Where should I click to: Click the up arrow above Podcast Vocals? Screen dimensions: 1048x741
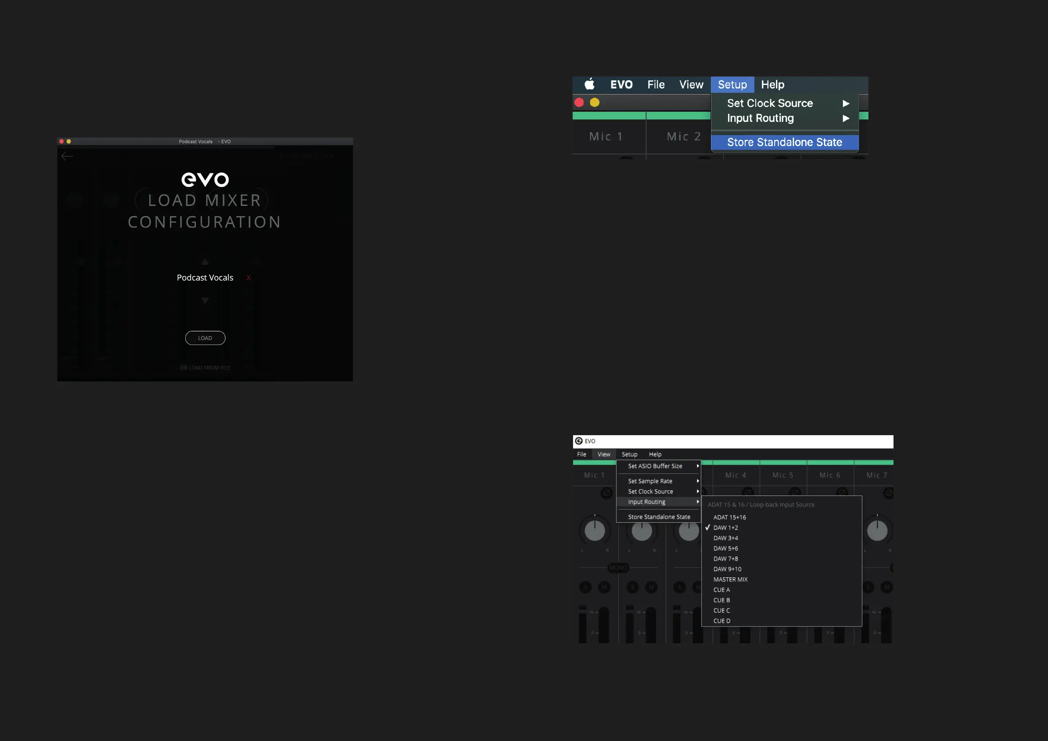tap(205, 262)
